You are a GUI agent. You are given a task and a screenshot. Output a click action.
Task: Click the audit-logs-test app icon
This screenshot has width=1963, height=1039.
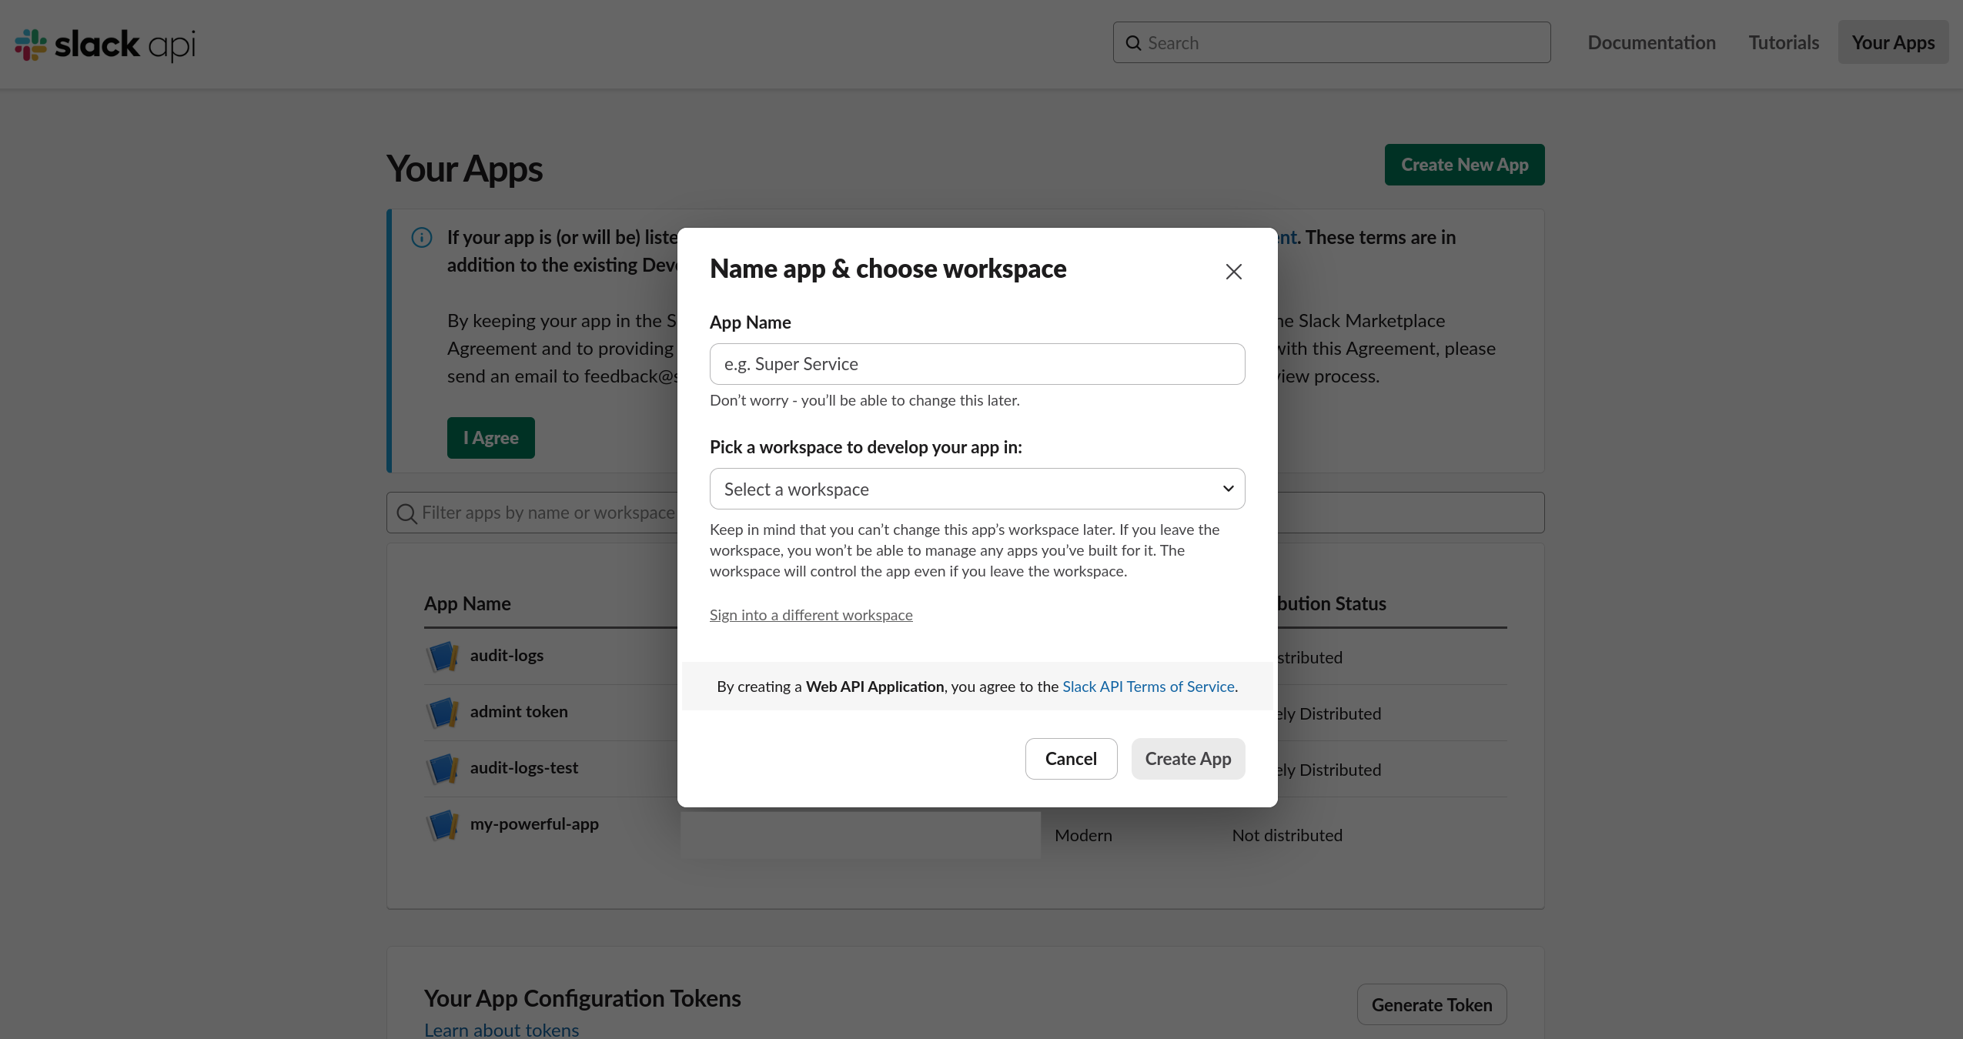[x=443, y=769]
